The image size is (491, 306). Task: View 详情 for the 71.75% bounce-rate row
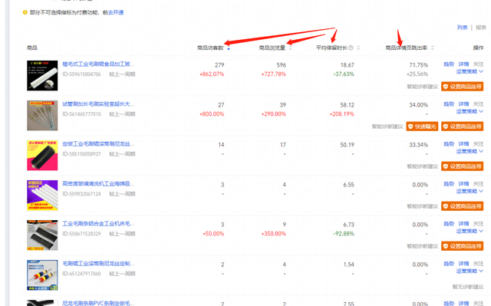point(463,64)
